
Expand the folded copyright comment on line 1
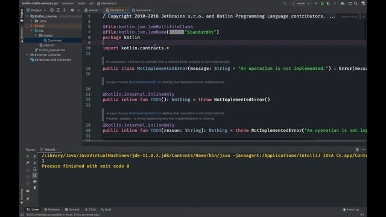click(332, 16)
